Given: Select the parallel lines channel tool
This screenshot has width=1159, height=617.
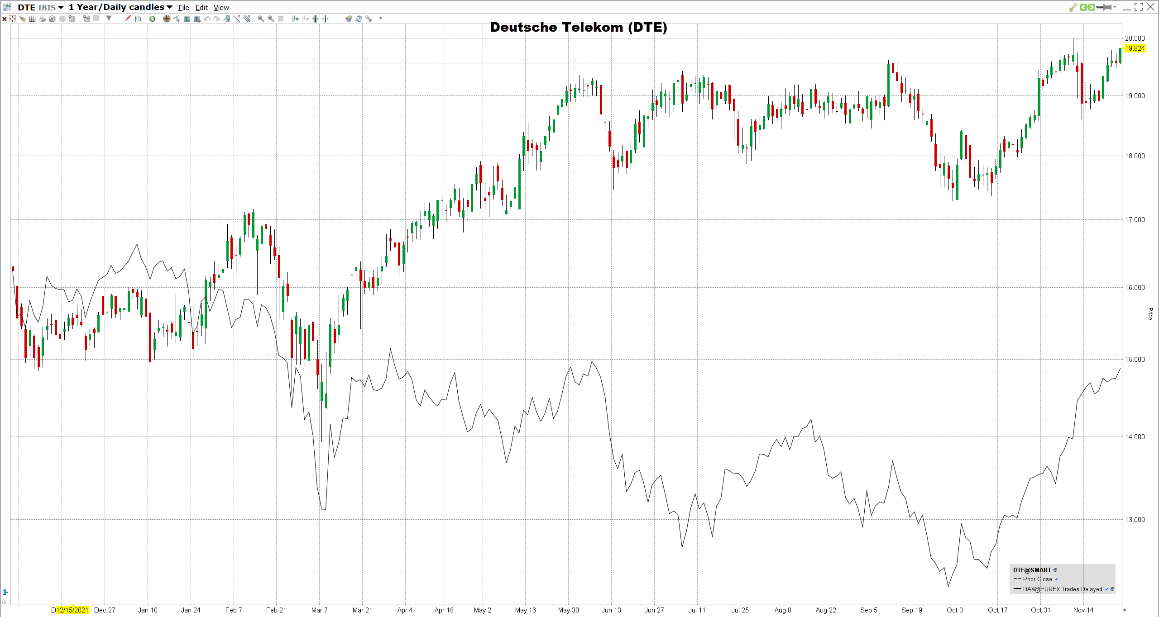Looking at the screenshot, I should click(247, 19).
